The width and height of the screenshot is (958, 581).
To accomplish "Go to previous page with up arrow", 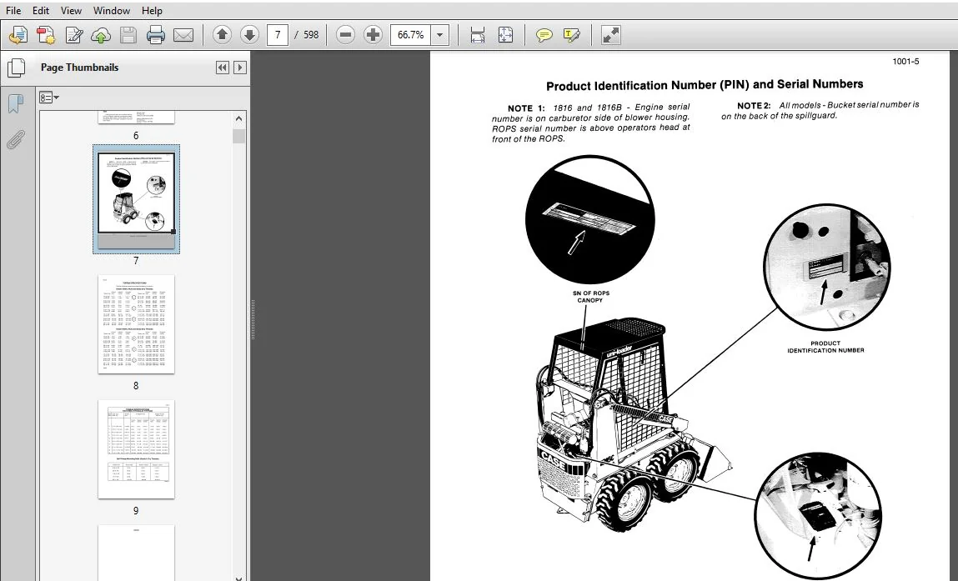I will 222,35.
